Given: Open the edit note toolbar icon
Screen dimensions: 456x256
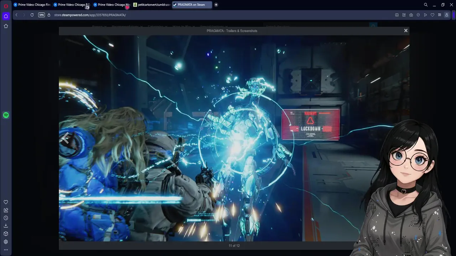Looking at the screenshot, I should tap(404, 15).
